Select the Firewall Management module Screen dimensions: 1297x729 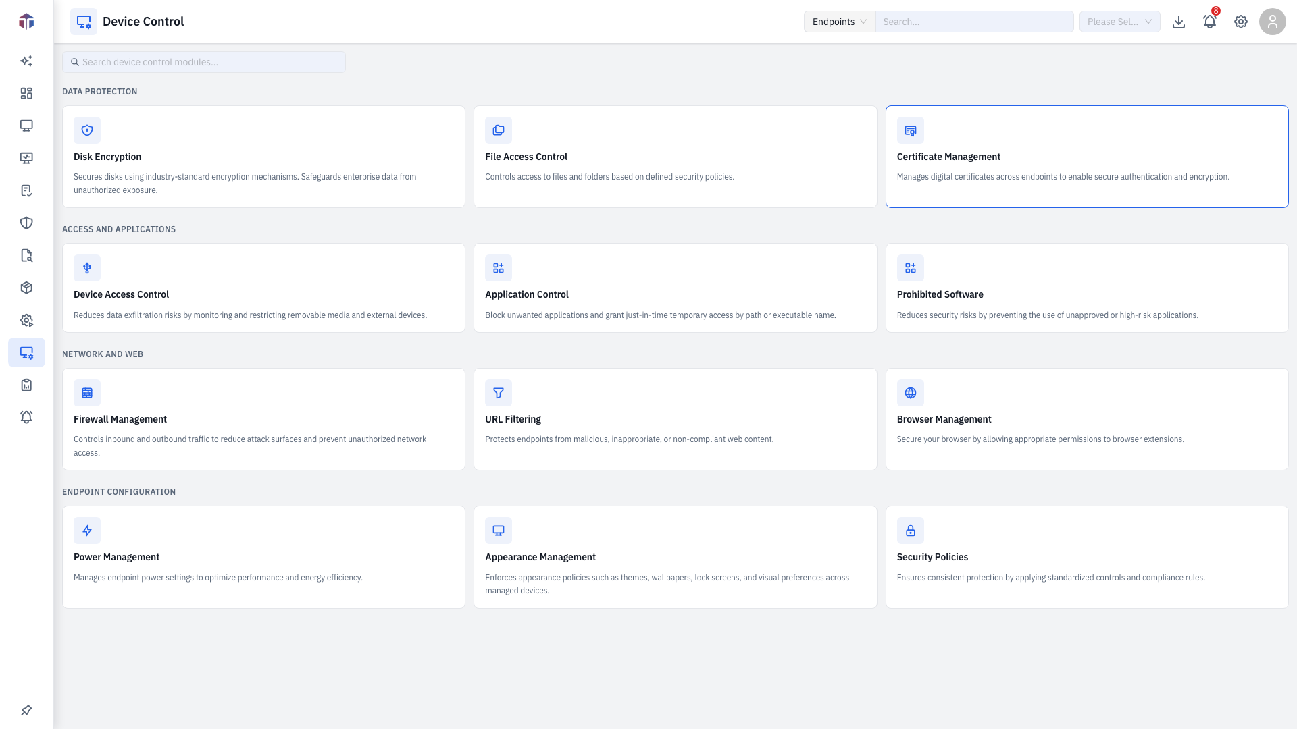pos(263,419)
